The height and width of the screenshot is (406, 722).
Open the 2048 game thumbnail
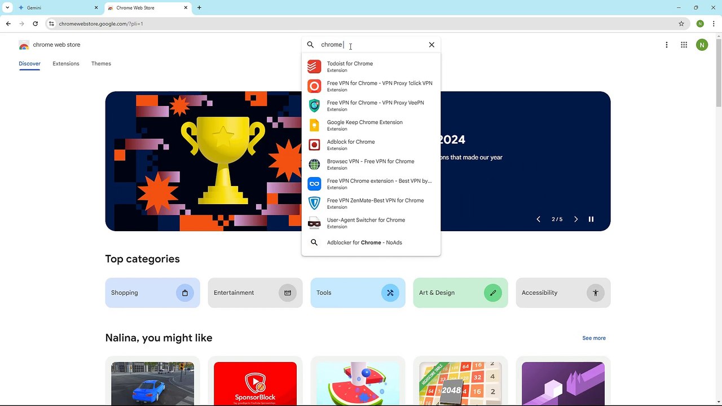point(460,383)
